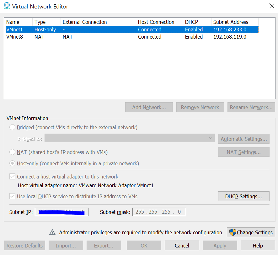Click the warning triangle icon
278x255 pixels.
click(x=52, y=232)
